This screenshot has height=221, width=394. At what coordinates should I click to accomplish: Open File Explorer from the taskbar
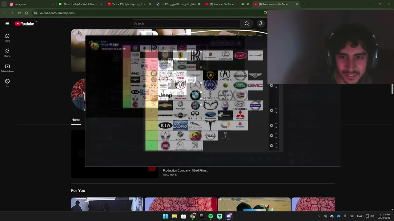click(175, 216)
